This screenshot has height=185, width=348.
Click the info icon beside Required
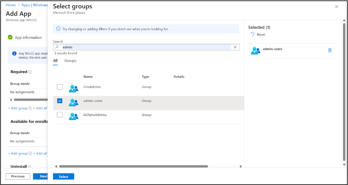point(30,72)
